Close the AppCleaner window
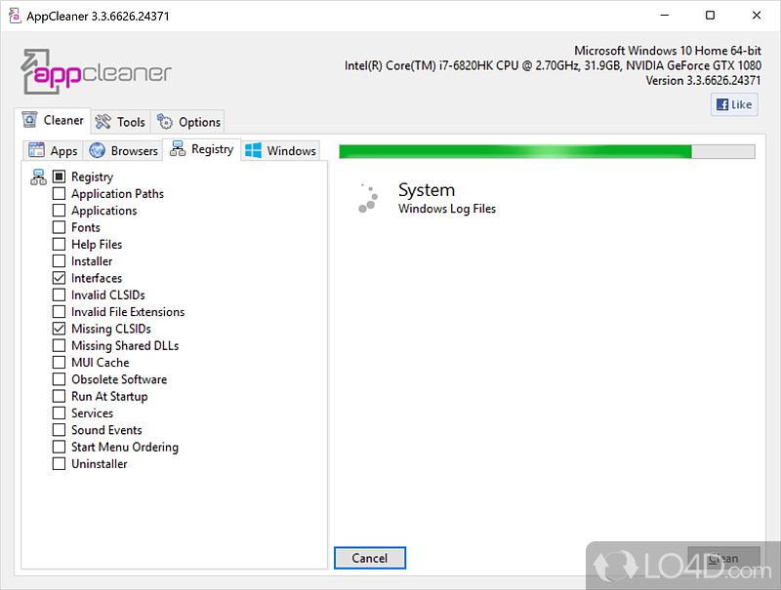 (x=756, y=16)
